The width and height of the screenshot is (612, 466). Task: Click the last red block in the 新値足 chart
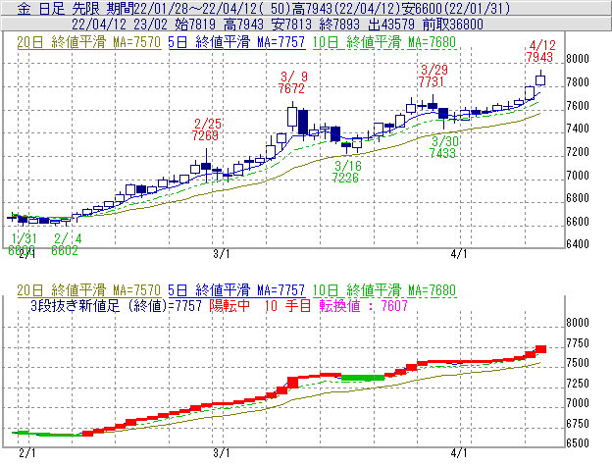541,349
